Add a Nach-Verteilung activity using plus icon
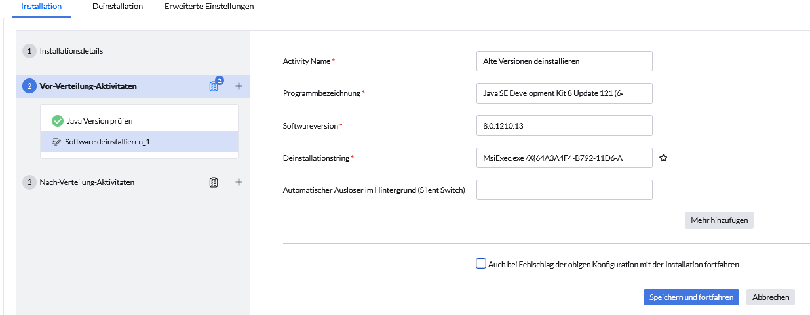The height and width of the screenshot is (315, 810). coord(239,182)
